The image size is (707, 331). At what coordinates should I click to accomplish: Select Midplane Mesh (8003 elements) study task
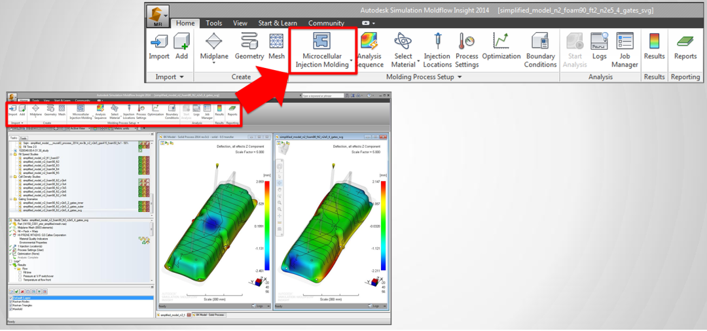coord(35,228)
